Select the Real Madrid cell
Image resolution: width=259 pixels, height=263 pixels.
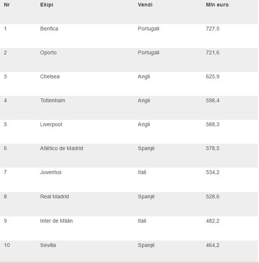click(54, 196)
